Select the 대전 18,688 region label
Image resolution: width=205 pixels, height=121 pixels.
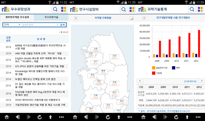pos(99,82)
